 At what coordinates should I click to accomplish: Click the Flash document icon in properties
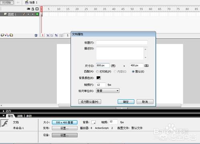(x=4, y=123)
